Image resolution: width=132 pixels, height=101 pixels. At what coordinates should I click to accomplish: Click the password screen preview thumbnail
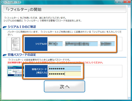16,71
